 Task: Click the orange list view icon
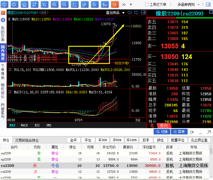click(114, 4)
